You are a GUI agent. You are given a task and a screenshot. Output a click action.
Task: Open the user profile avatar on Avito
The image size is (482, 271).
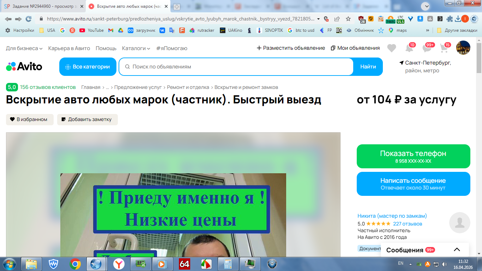463,48
